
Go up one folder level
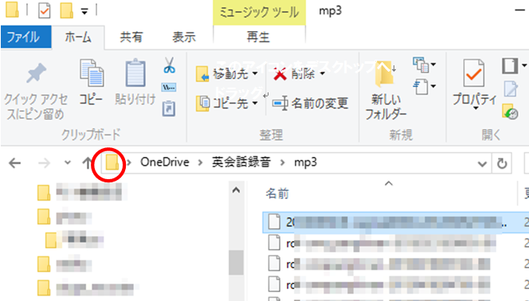pyautogui.click(x=87, y=163)
